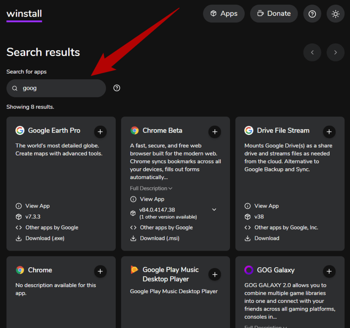Click the code icon in Chrome Beta card
350x328 pixels.
tap(133, 227)
